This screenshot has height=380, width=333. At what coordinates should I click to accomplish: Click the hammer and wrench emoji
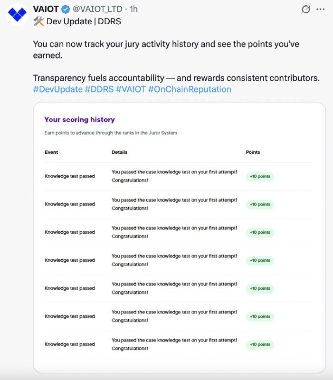point(38,21)
